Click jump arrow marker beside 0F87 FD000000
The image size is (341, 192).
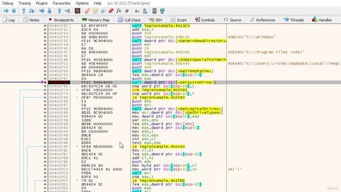tap(77, 97)
